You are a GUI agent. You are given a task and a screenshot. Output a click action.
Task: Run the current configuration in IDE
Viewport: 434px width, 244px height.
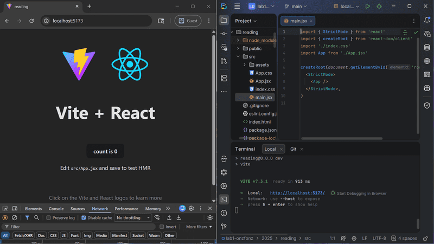(x=368, y=6)
